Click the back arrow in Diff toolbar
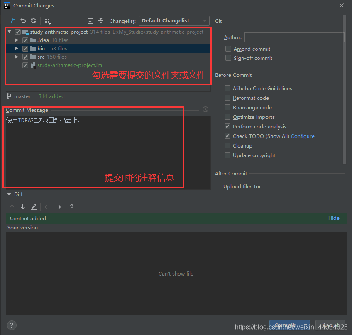 click(x=47, y=207)
